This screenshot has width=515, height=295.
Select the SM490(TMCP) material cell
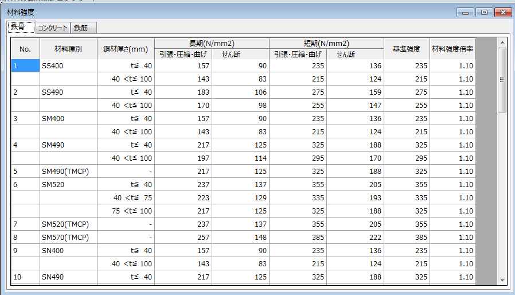click(68, 172)
